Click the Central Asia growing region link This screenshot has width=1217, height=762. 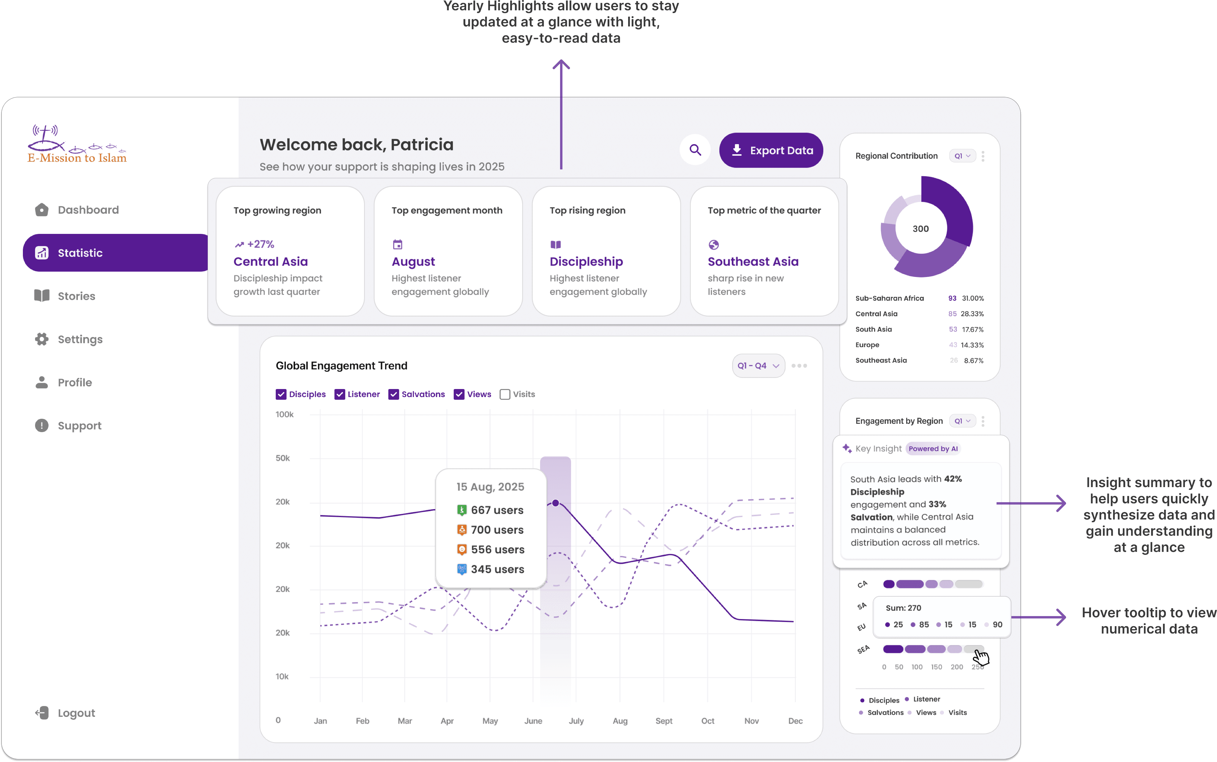(270, 262)
